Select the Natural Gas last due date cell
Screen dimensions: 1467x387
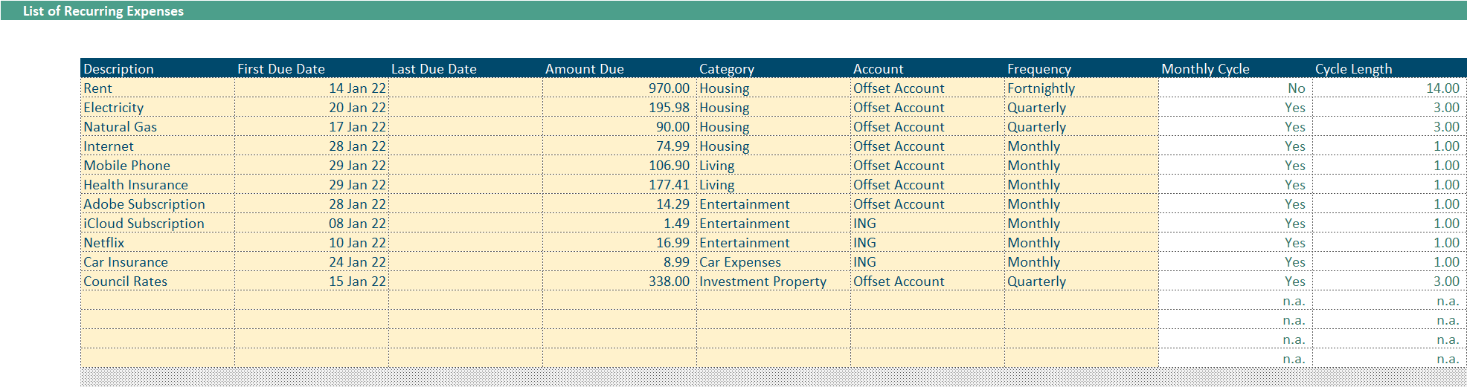click(466, 126)
